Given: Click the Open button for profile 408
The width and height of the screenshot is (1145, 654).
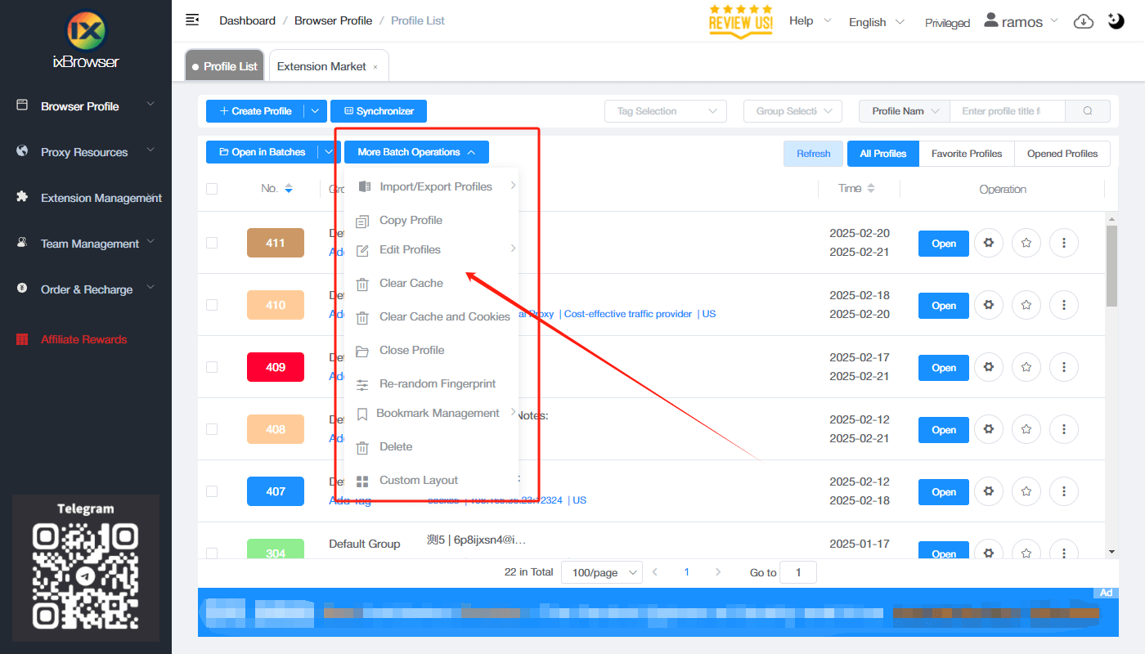Looking at the screenshot, I should pos(943,429).
